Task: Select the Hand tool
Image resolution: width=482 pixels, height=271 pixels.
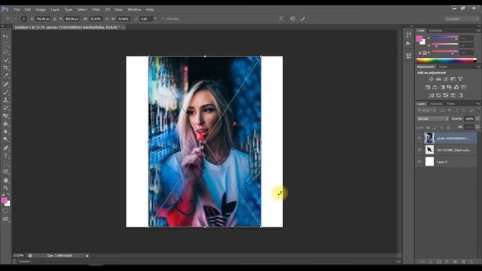Action: click(x=6, y=180)
